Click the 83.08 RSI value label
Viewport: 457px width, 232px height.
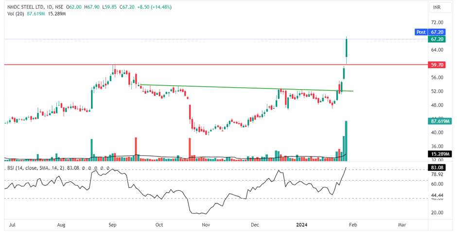pyautogui.click(x=437, y=168)
